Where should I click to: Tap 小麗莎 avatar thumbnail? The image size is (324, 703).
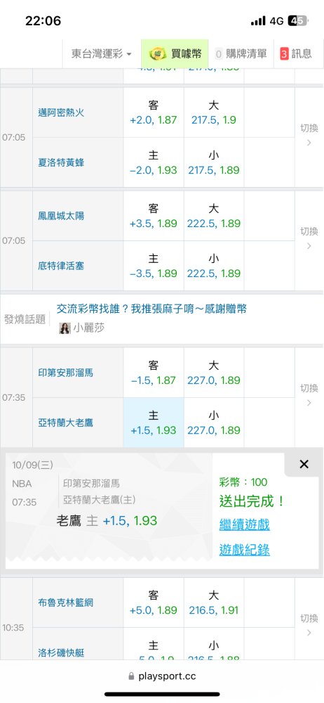click(x=65, y=328)
